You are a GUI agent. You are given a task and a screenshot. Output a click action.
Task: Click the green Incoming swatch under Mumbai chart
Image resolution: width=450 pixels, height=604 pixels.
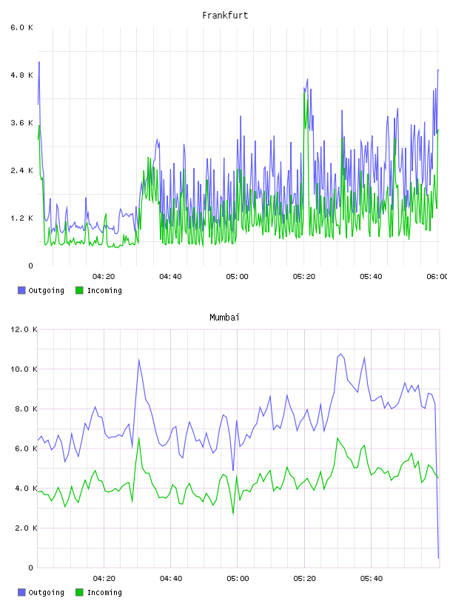coord(79,592)
